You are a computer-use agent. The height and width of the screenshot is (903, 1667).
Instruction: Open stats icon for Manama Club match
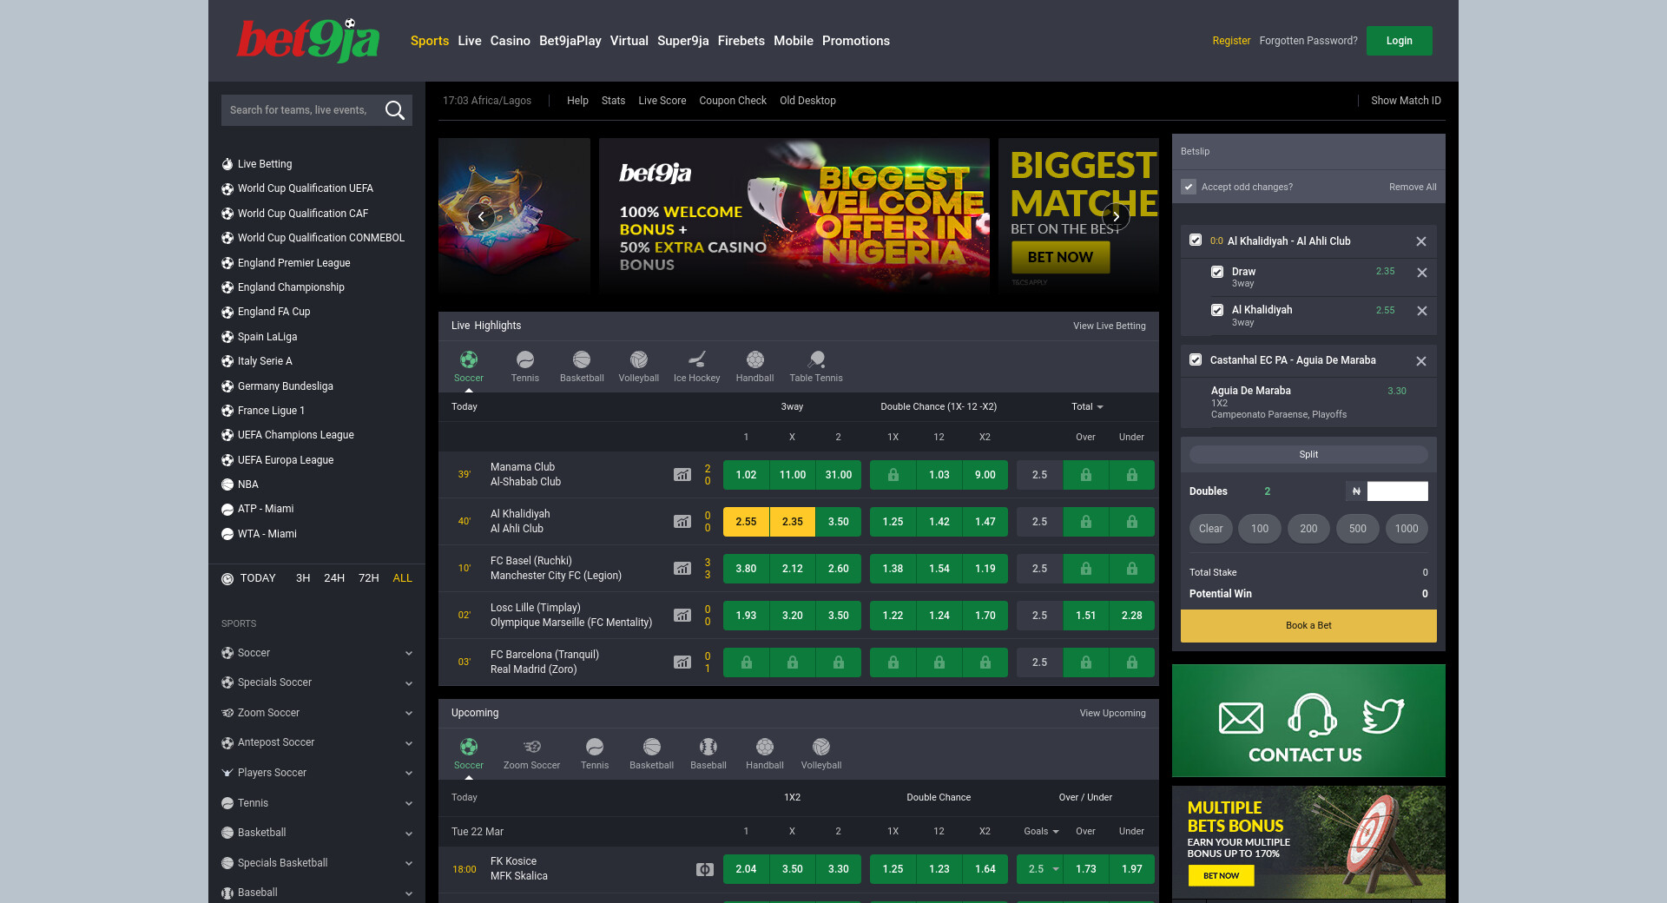[682, 475]
